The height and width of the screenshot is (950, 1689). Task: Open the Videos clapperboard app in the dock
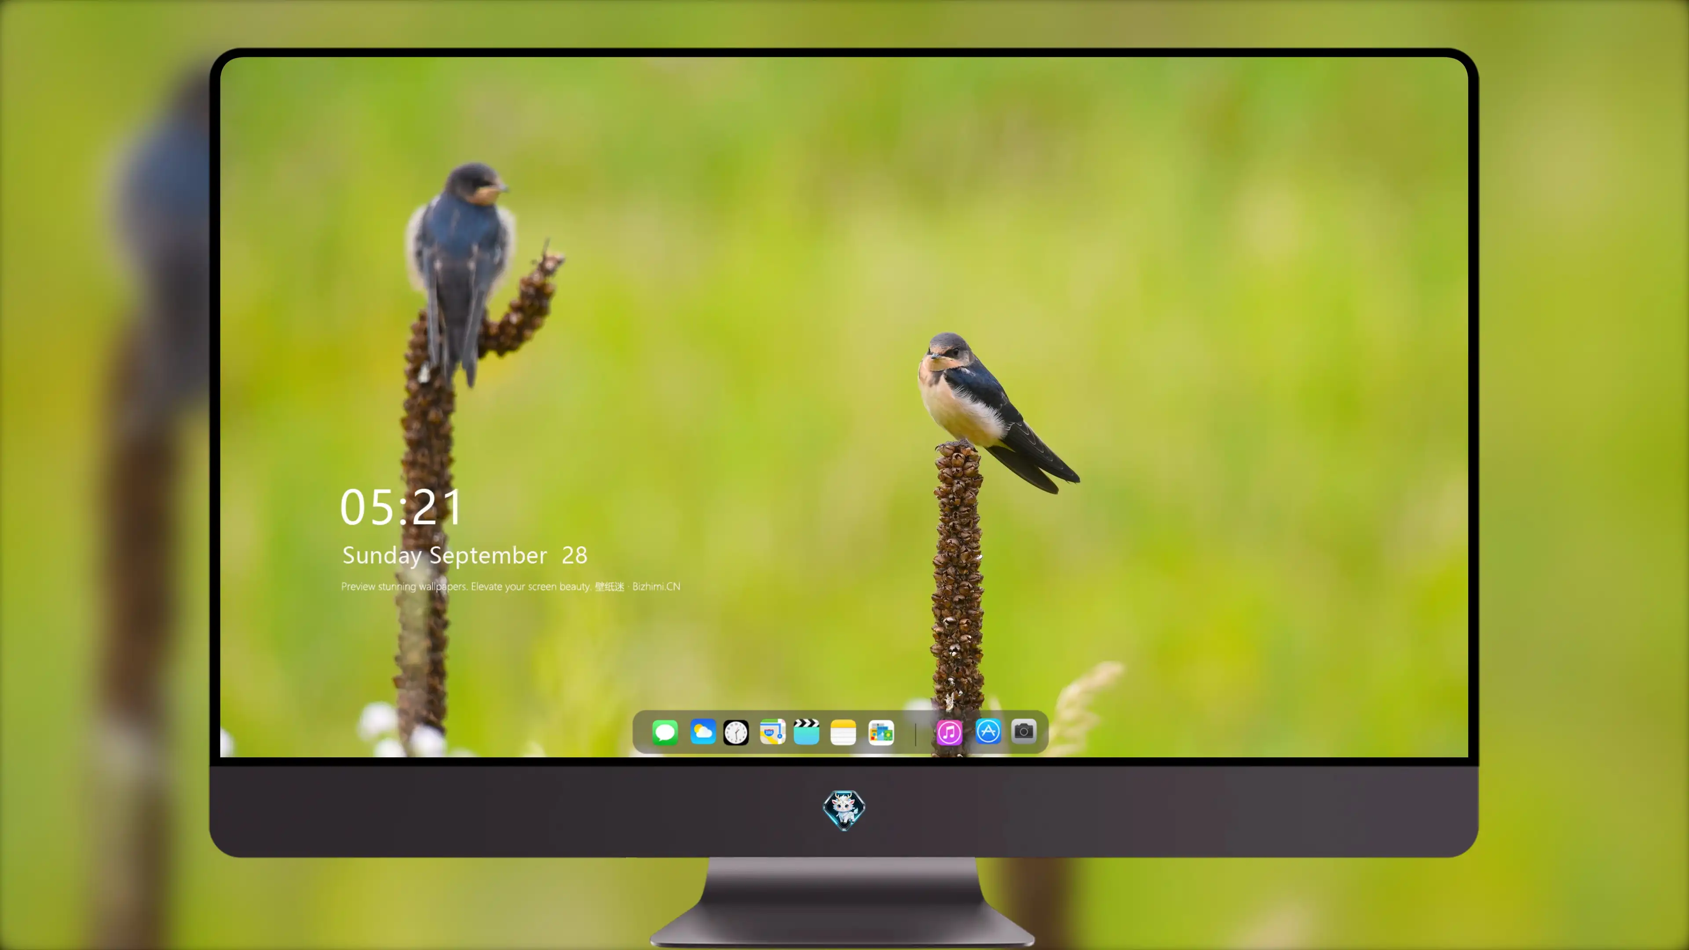[x=807, y=732]
